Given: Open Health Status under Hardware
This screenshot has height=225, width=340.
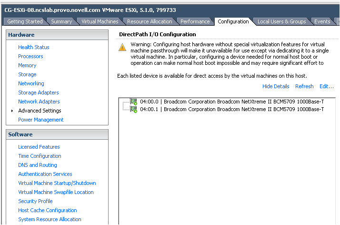Looking at the screenshot, I should [x=34, y=47].
